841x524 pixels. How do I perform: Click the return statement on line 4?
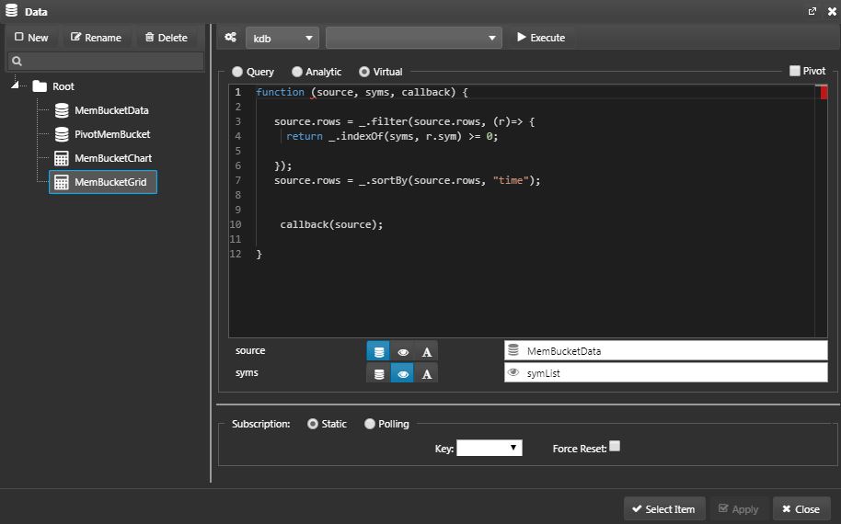pos(392,137)
